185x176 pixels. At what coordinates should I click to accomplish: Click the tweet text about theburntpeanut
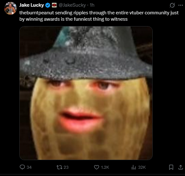coord(99,16)
